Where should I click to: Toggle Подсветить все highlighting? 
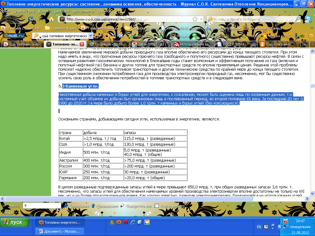click(136, 206)
